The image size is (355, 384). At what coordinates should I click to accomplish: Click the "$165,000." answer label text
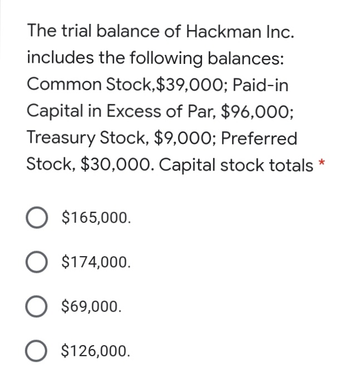click(97, 216)
